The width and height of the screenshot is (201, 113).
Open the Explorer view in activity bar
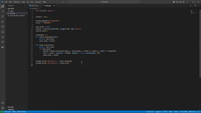coord(3,6)
